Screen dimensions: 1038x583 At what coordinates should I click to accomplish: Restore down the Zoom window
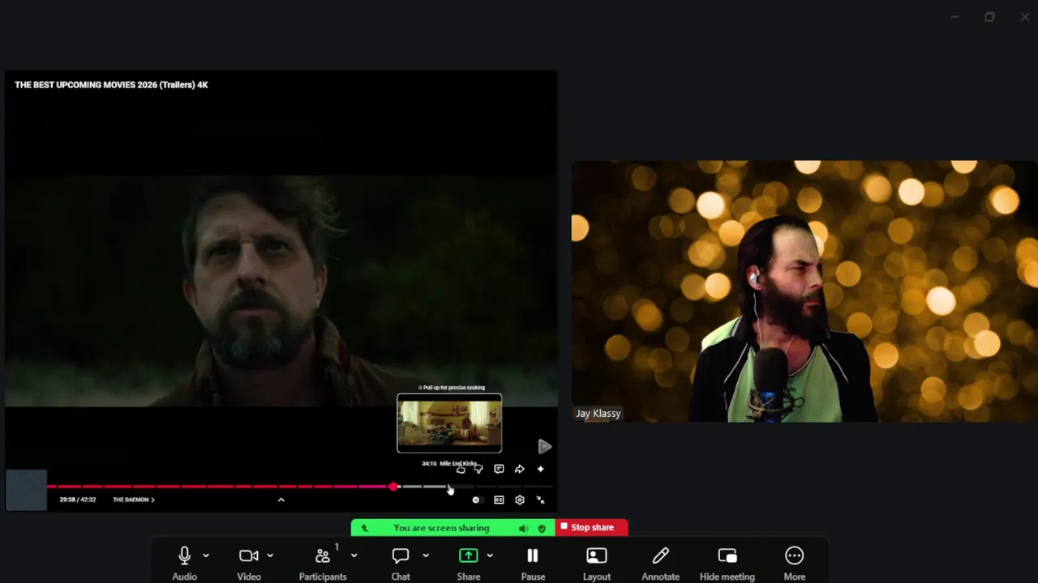[989, 17]
